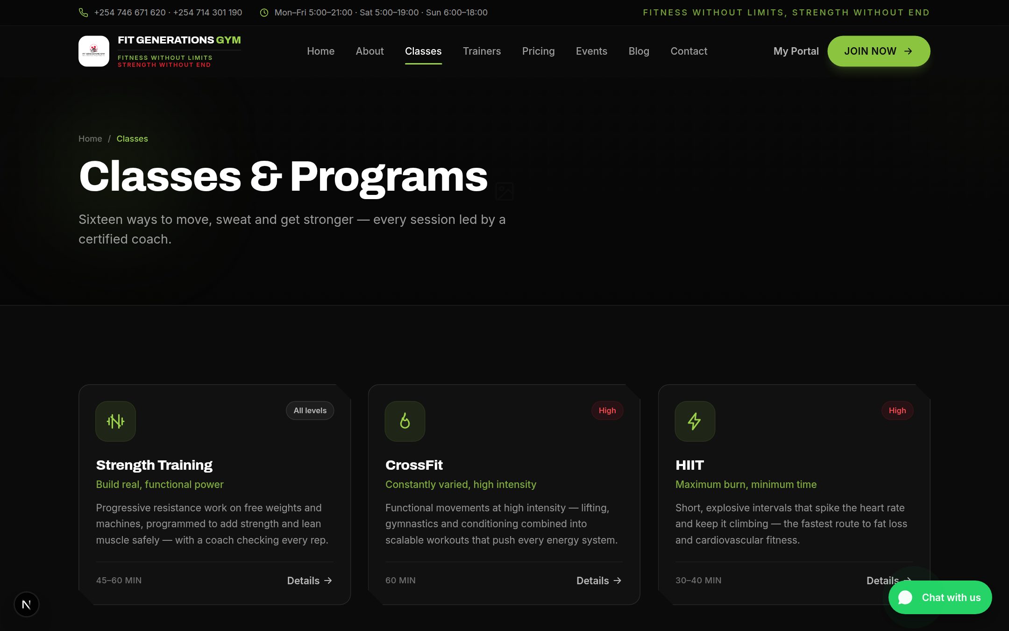Open the Events menu item
Viewport: 1009px width, 631px height.
591,51
